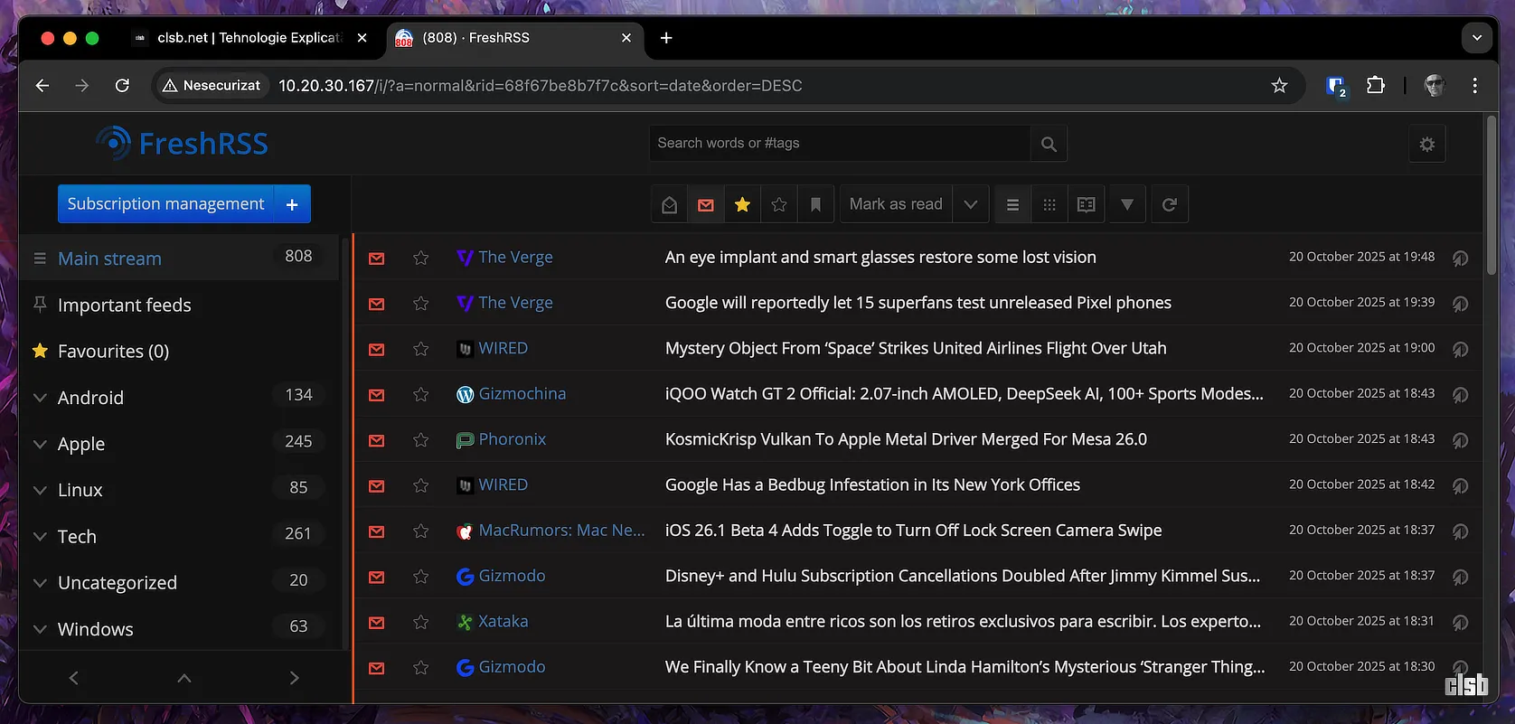
Task: Select Important feeds in the sidebar
Action: click(124, 306)
